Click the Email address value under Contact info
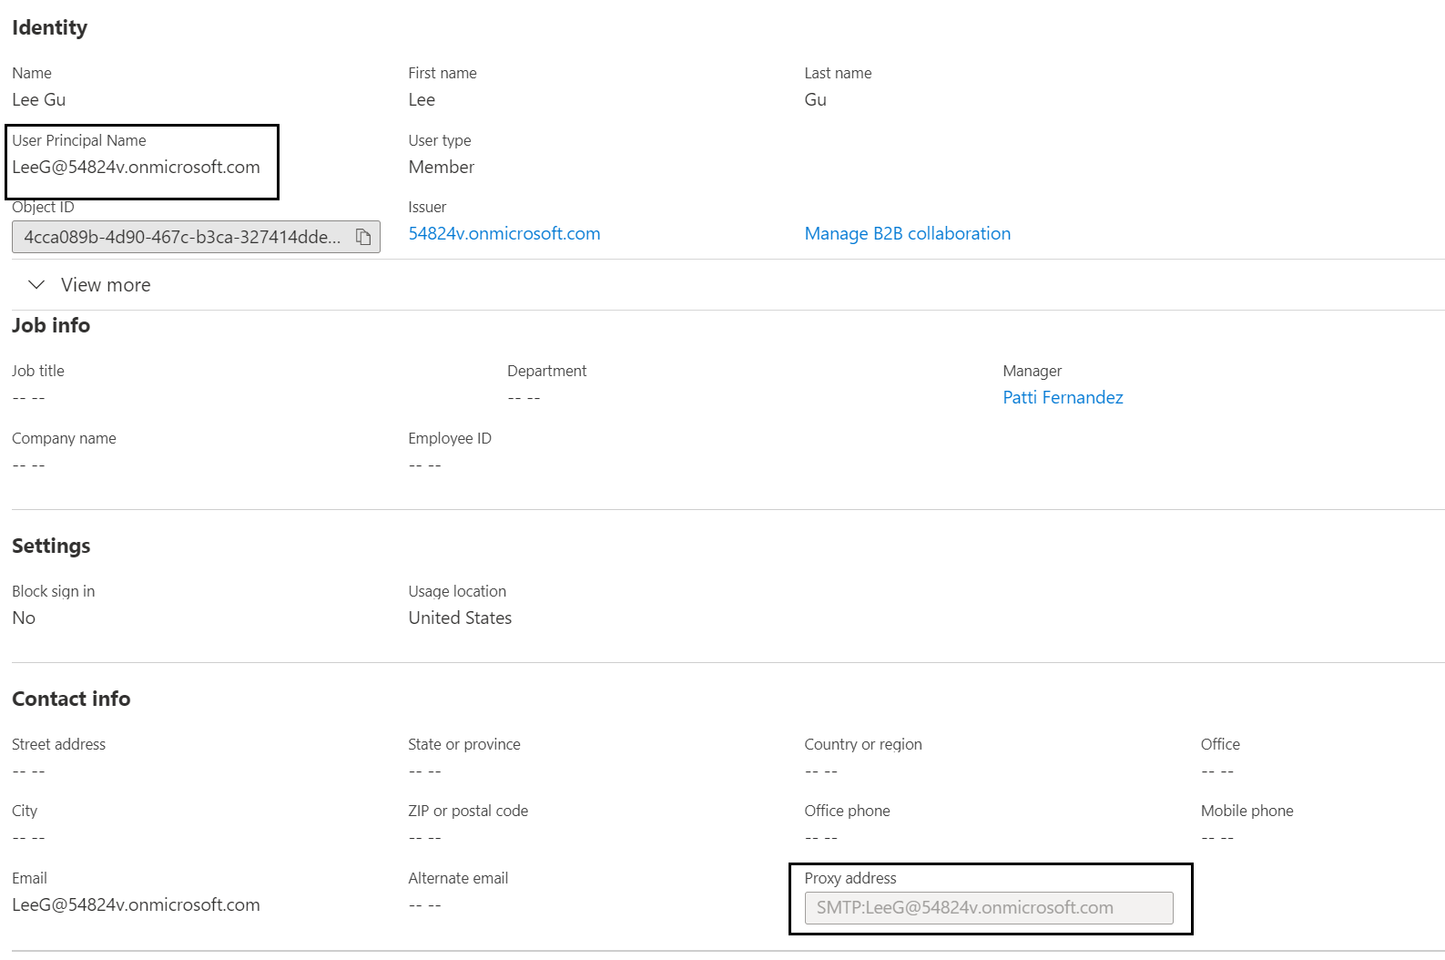Image resolution: width=1445 pixels, height=960 pixels. [x=136, y=904]
